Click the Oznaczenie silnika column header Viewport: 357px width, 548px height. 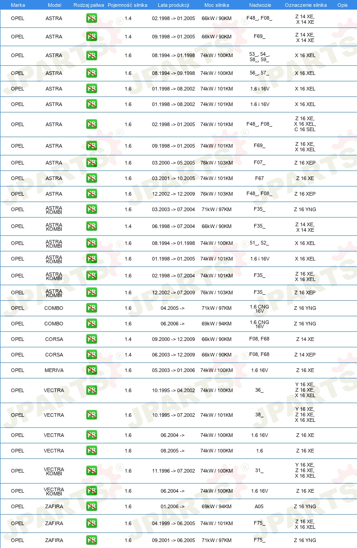pos(306,5)
